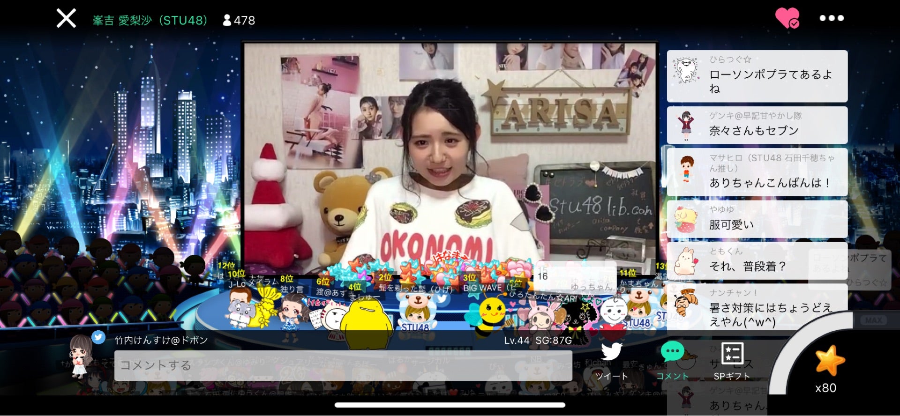Close the live stream with X icon
This screenshot has height=416, width=900.
pyautogui.click(x=66, y=19)
